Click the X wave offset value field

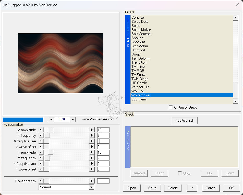pyautogui.click(x=103, y=147)
